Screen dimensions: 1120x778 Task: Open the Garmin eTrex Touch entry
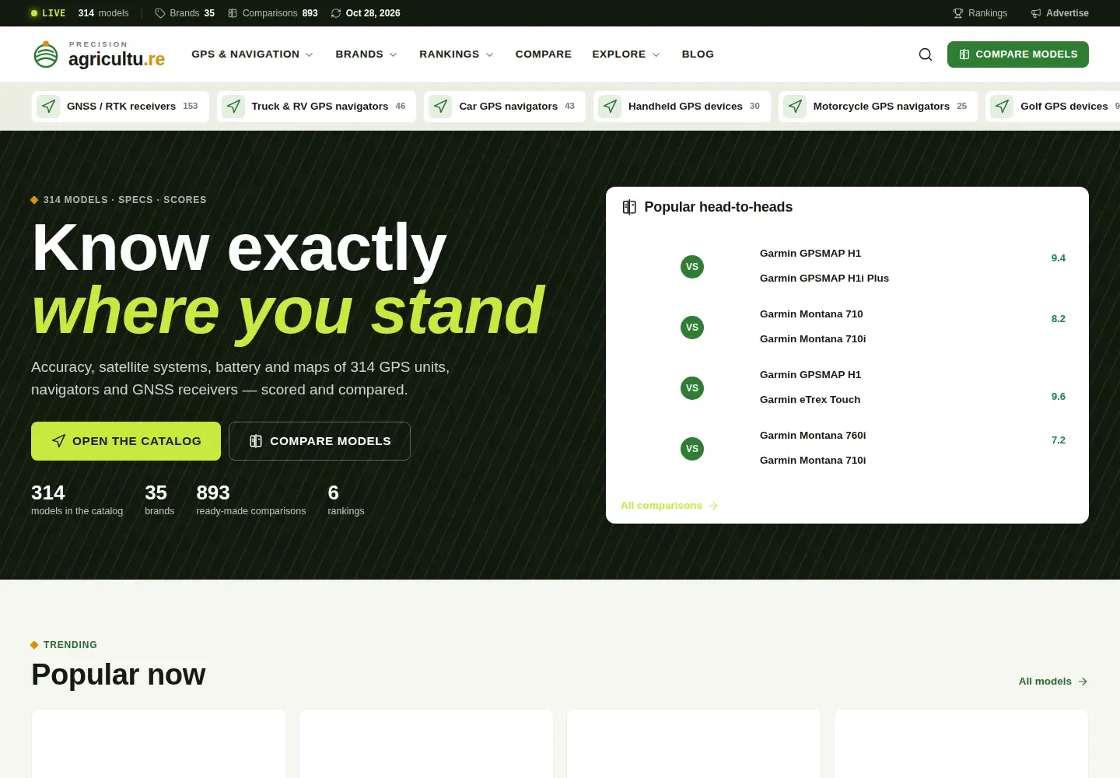810,400
